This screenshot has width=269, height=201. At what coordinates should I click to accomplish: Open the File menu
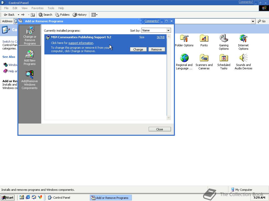[6, 8]
